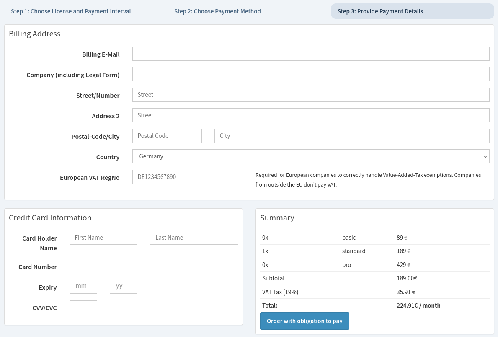Viewport: 498px width, 337px height.
Task: Click the Billing Address heading
Action: (x=35, y=34)
